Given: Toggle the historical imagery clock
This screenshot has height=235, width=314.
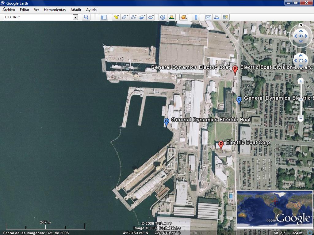Looking at the screenshot, I should coord(163,17).
